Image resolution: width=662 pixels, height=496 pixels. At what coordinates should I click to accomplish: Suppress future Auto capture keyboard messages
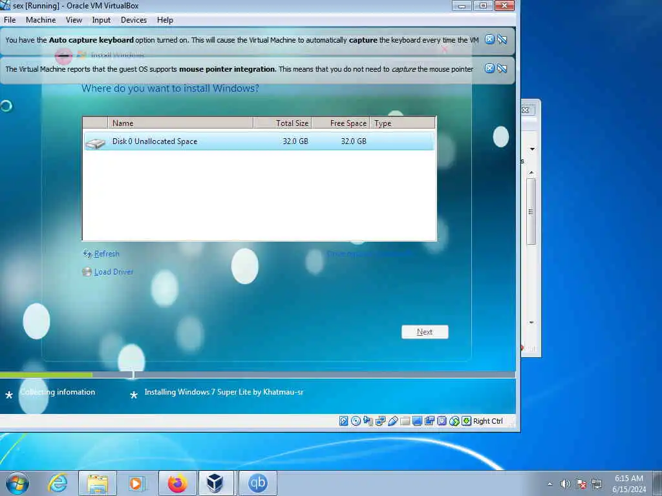pyautogui.click(x=502, y=39)
